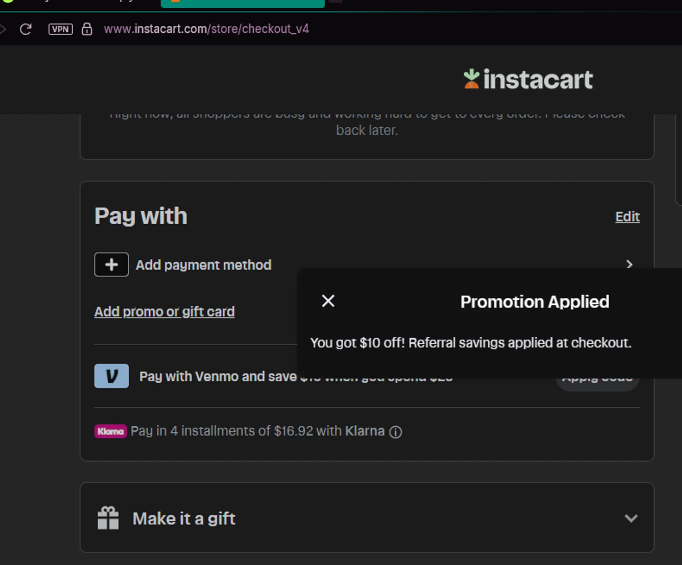Click the Klarna badge icon

click(110, 431)
